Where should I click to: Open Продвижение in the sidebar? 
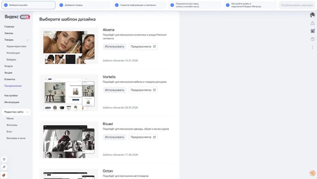(x=13, y=86)
